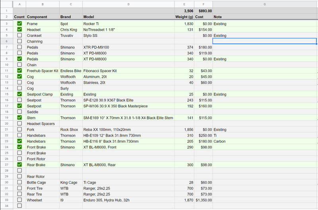Select the $1,350.00 wheelset cost cell

tap(204, 200)
